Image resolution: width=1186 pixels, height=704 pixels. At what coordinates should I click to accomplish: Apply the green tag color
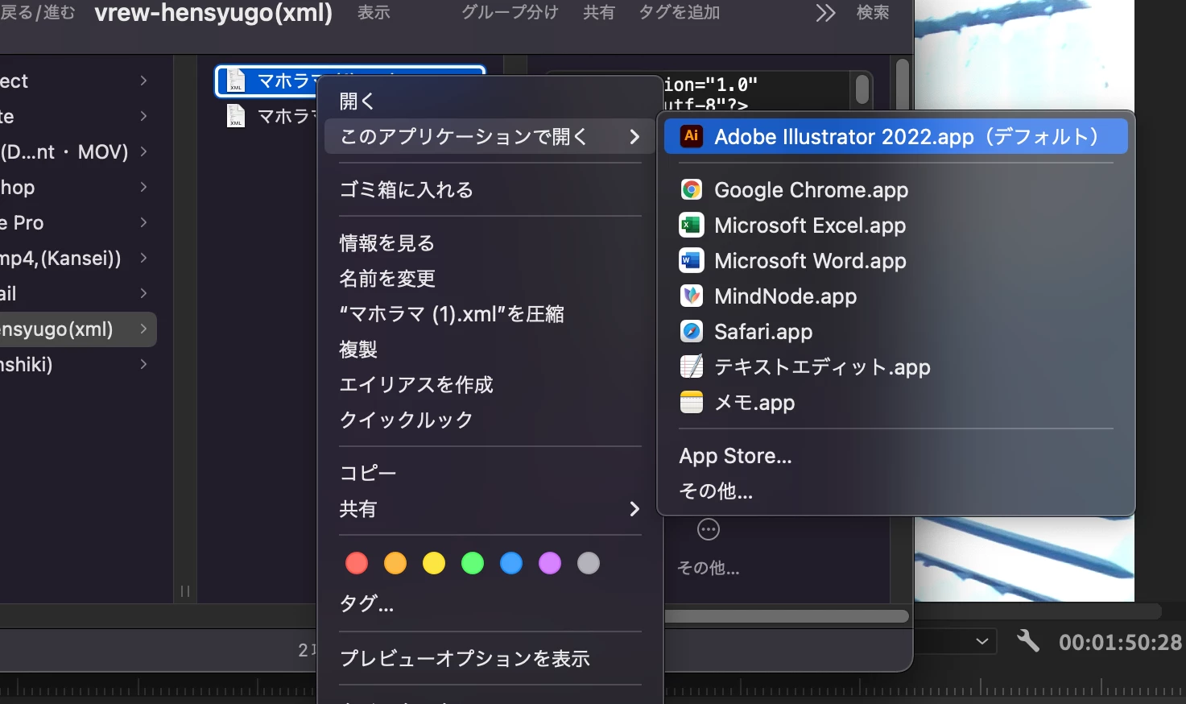(473, 563)
